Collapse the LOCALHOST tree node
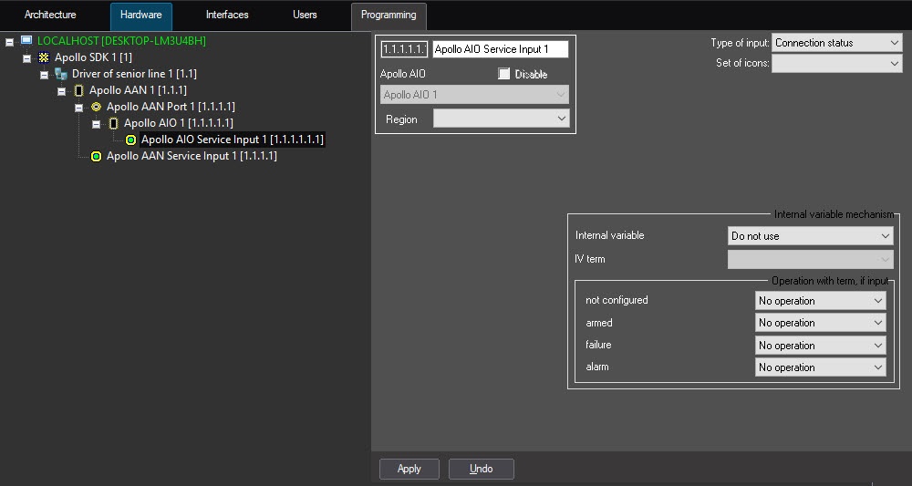 pos(9,42)
